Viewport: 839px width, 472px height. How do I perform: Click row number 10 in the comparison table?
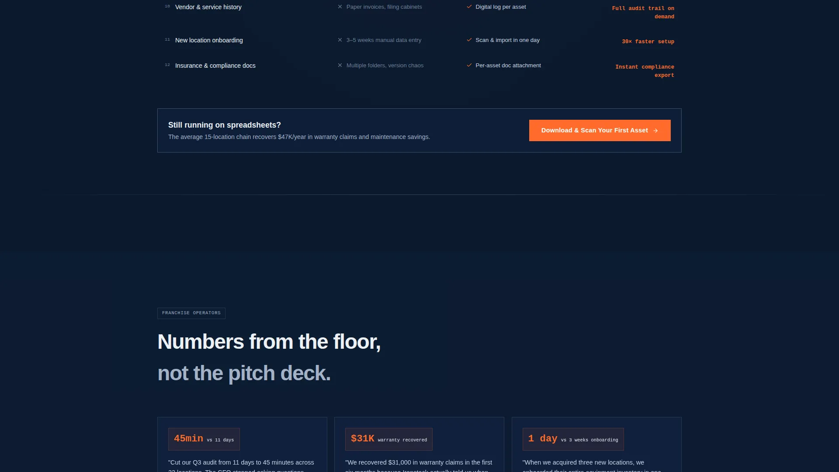pyautogui.click(x=167, y=7)
